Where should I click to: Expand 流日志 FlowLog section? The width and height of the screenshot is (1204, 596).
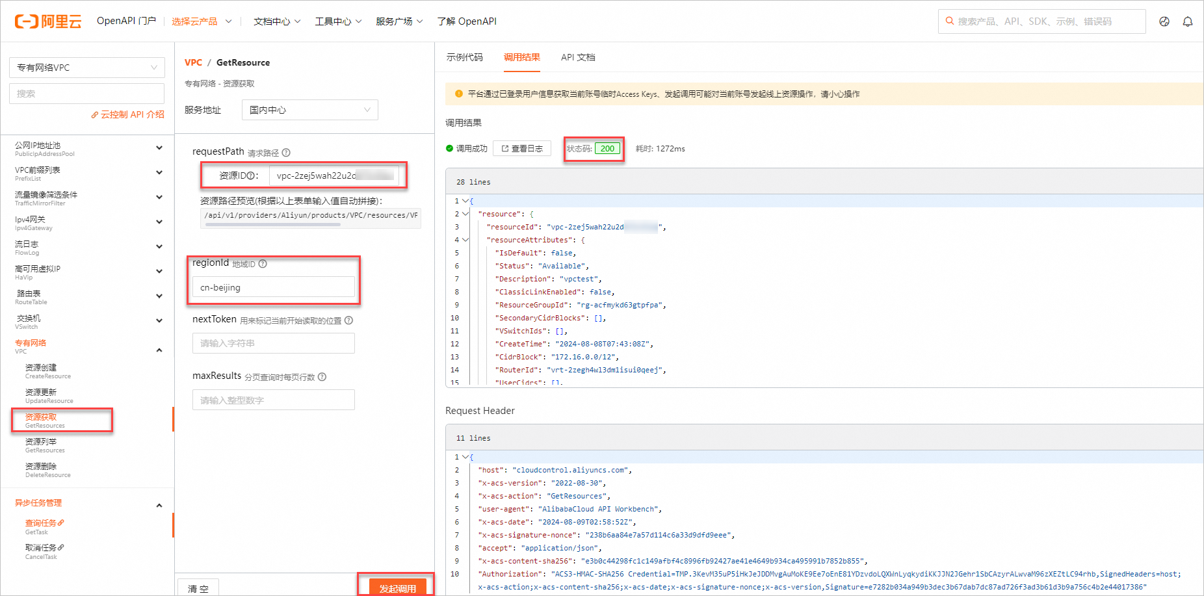click(x=159, y=247)
